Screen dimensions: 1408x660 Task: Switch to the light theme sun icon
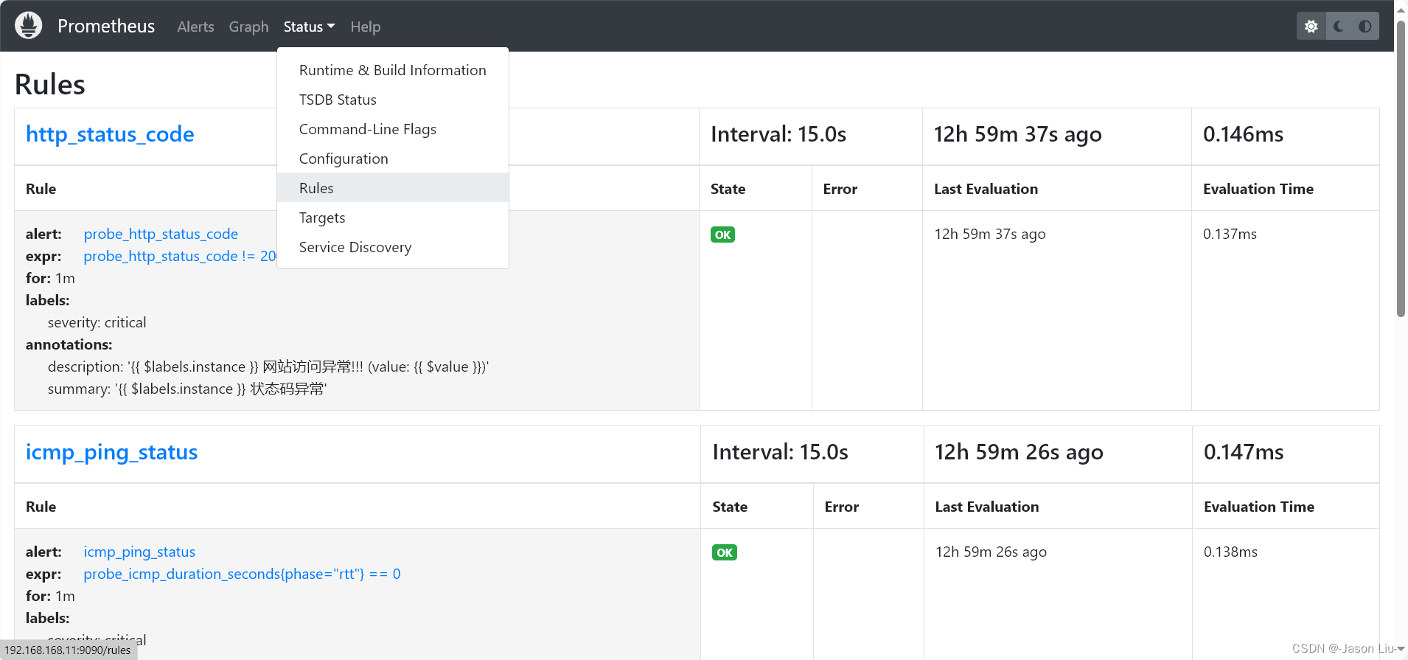[1311, 27]
